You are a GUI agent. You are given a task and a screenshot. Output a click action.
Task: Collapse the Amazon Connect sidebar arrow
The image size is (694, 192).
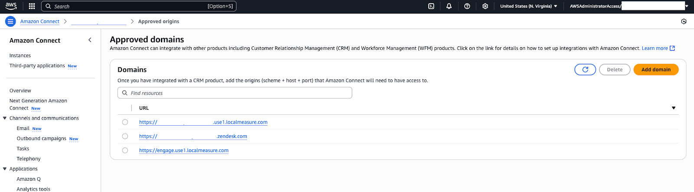tap(90, 40)
